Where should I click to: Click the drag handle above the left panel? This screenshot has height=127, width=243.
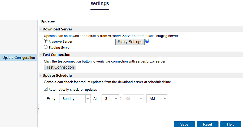pyautogui.click(x=36, y=17)
